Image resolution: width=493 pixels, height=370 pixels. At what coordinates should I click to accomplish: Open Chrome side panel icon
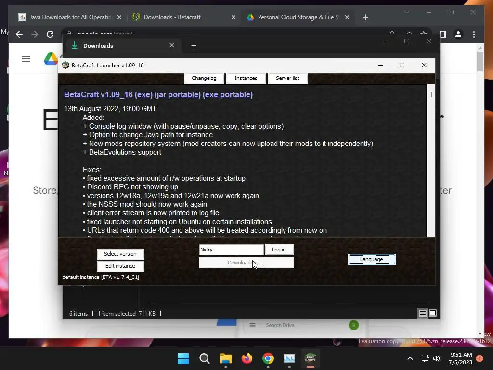coord(443,34)
